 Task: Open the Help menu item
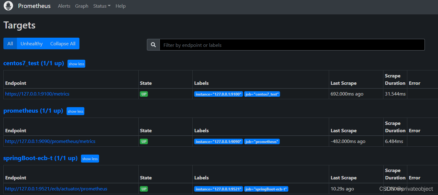coord(121,6)
